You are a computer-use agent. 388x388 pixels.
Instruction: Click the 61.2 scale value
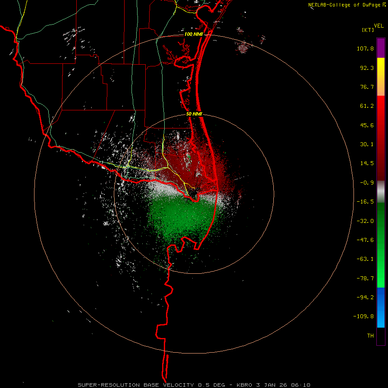coord(367,106)
